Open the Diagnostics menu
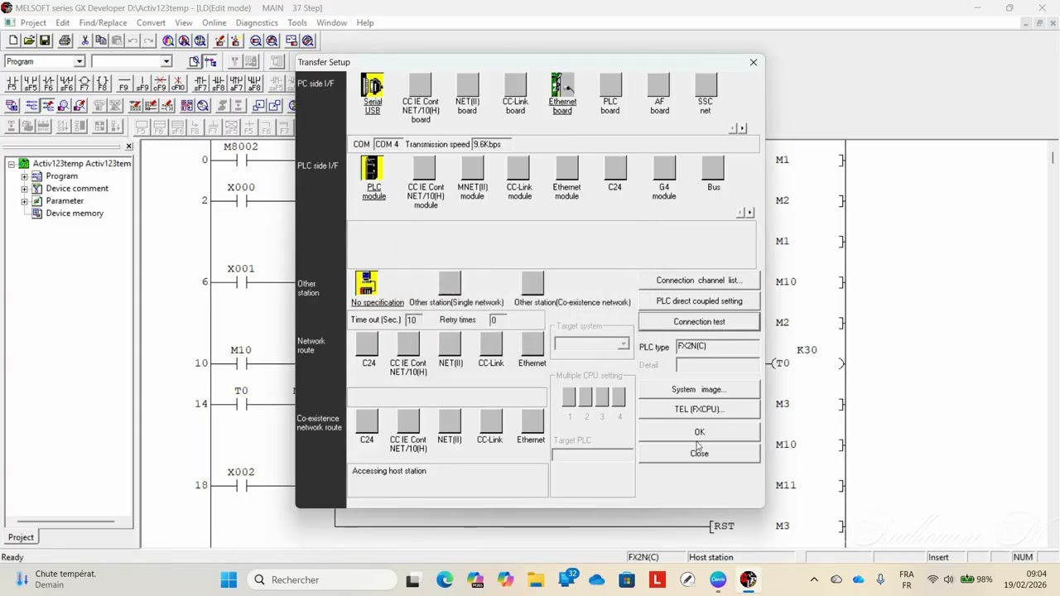This screenshot has height=596, width=1060. (x=257, y=23)
